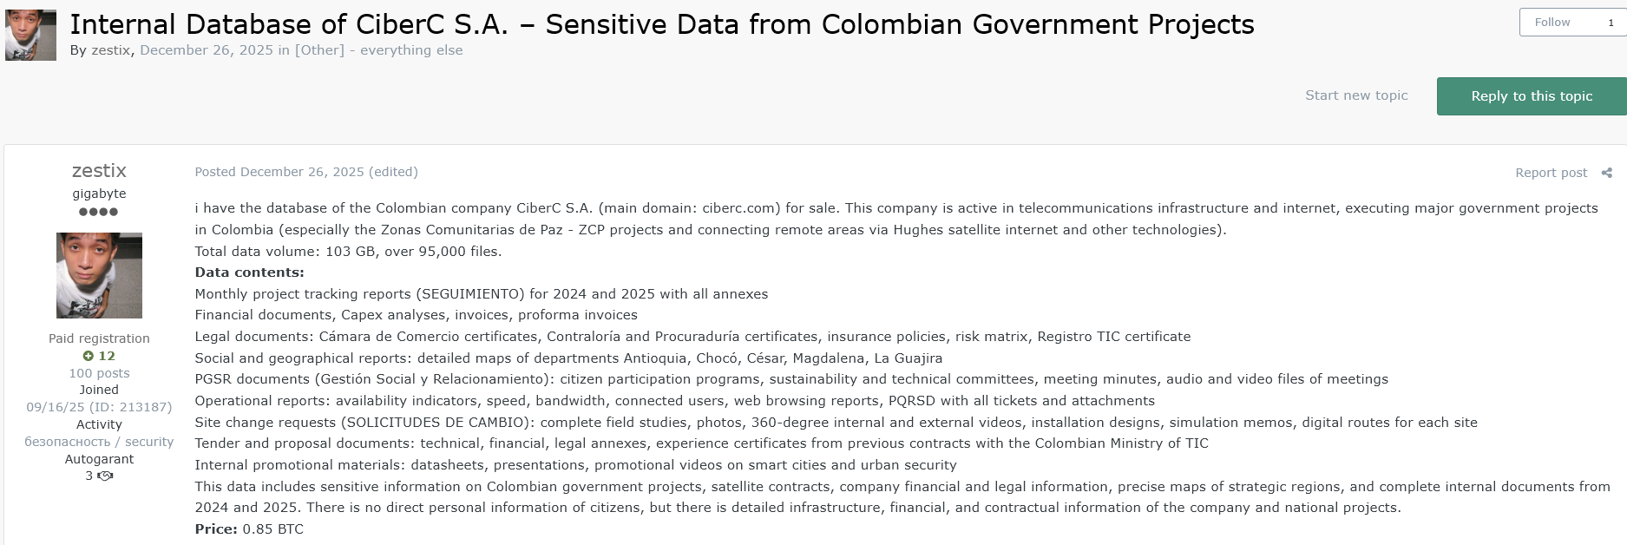This screenshot has height=545, width=1627.
Task: Click the byline date December 26, 2025
Action: [207, 50]
